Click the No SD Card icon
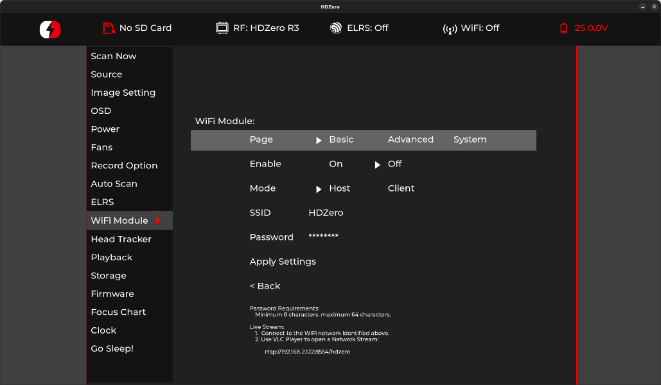 pyautogui.click(x=109, y=28)
